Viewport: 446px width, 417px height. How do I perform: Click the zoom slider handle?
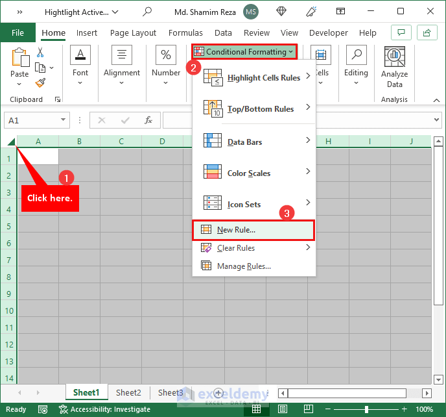click(366, 409)
